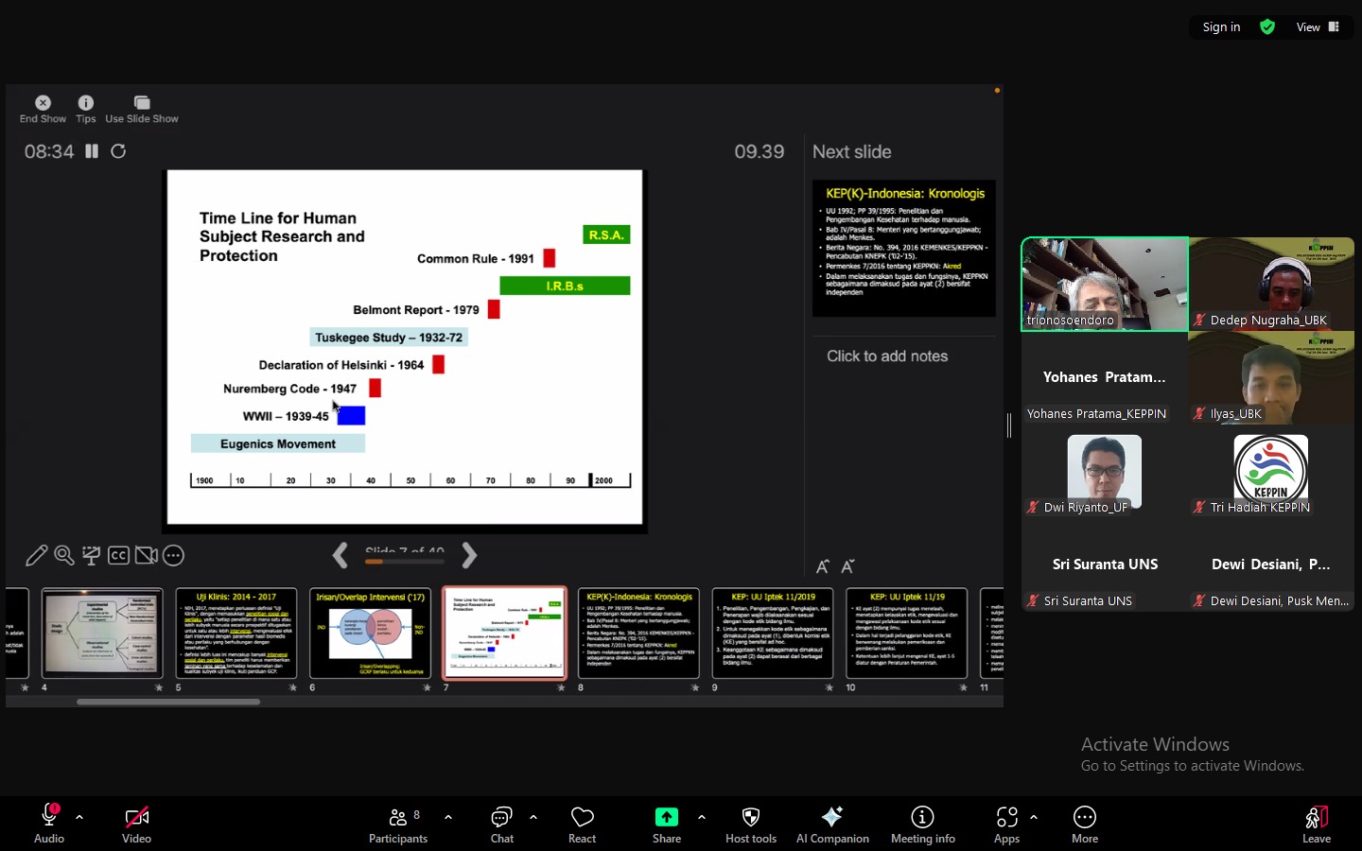Pause the presentation timer
The height and width of the screenshot is (851, 1362).
tap(92, 151)
